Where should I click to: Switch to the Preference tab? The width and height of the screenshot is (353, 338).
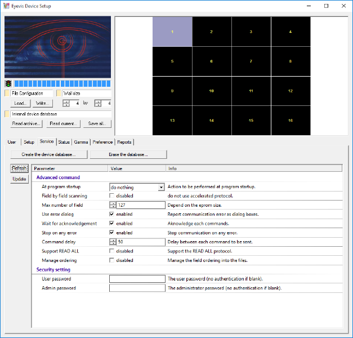click(102, 142)
